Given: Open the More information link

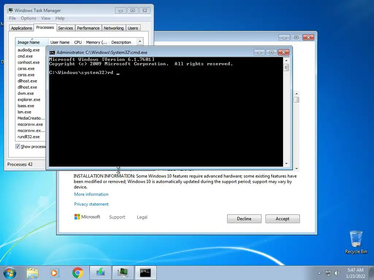Looking at the screenshot, I should tap(91, 194).
